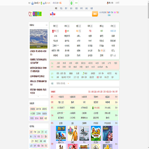Focus the main search input field

74,14
